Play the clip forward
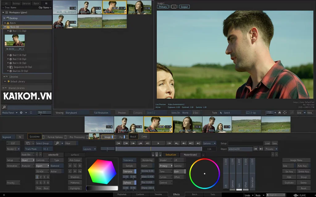This screenshot has width=316, height=197. pyautogui.click(x=158, y=143)
